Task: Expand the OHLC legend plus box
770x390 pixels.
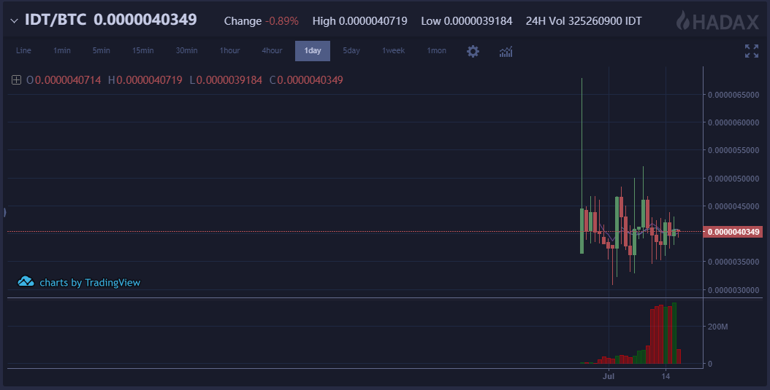Action: [16, 79]
